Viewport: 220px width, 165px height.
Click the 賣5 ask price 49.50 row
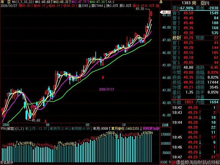[195, 13]
